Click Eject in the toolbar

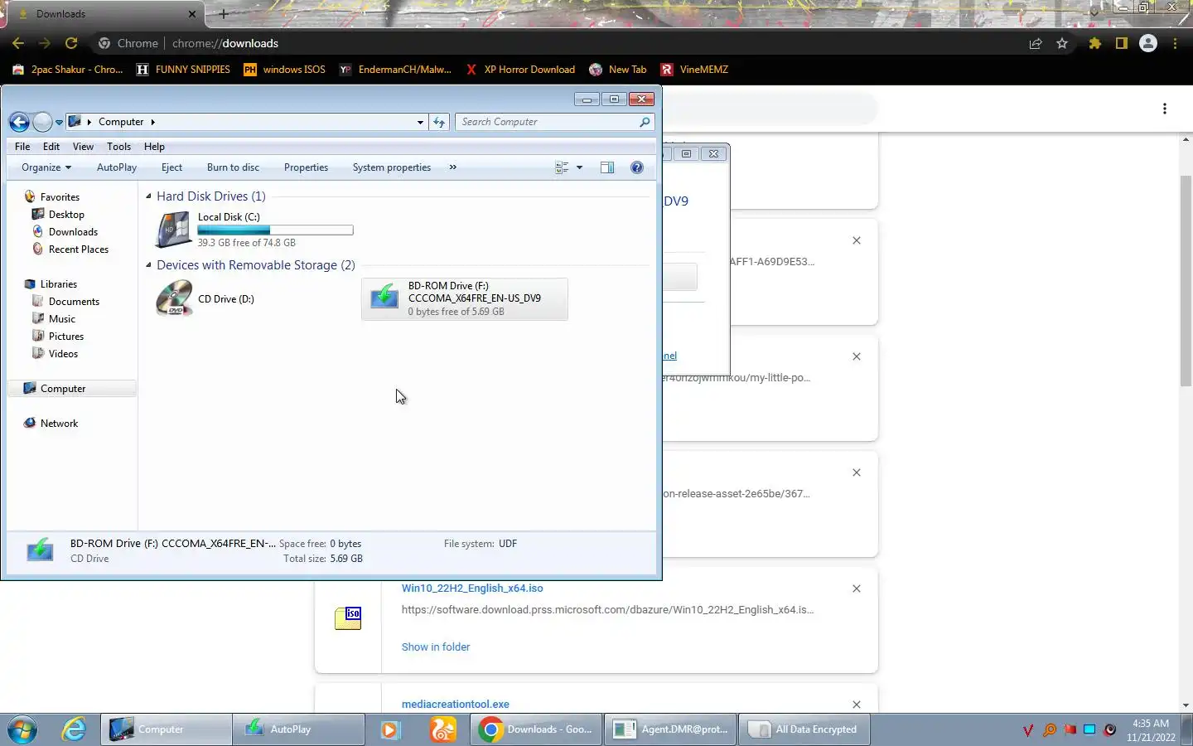[x=171, y=167]
